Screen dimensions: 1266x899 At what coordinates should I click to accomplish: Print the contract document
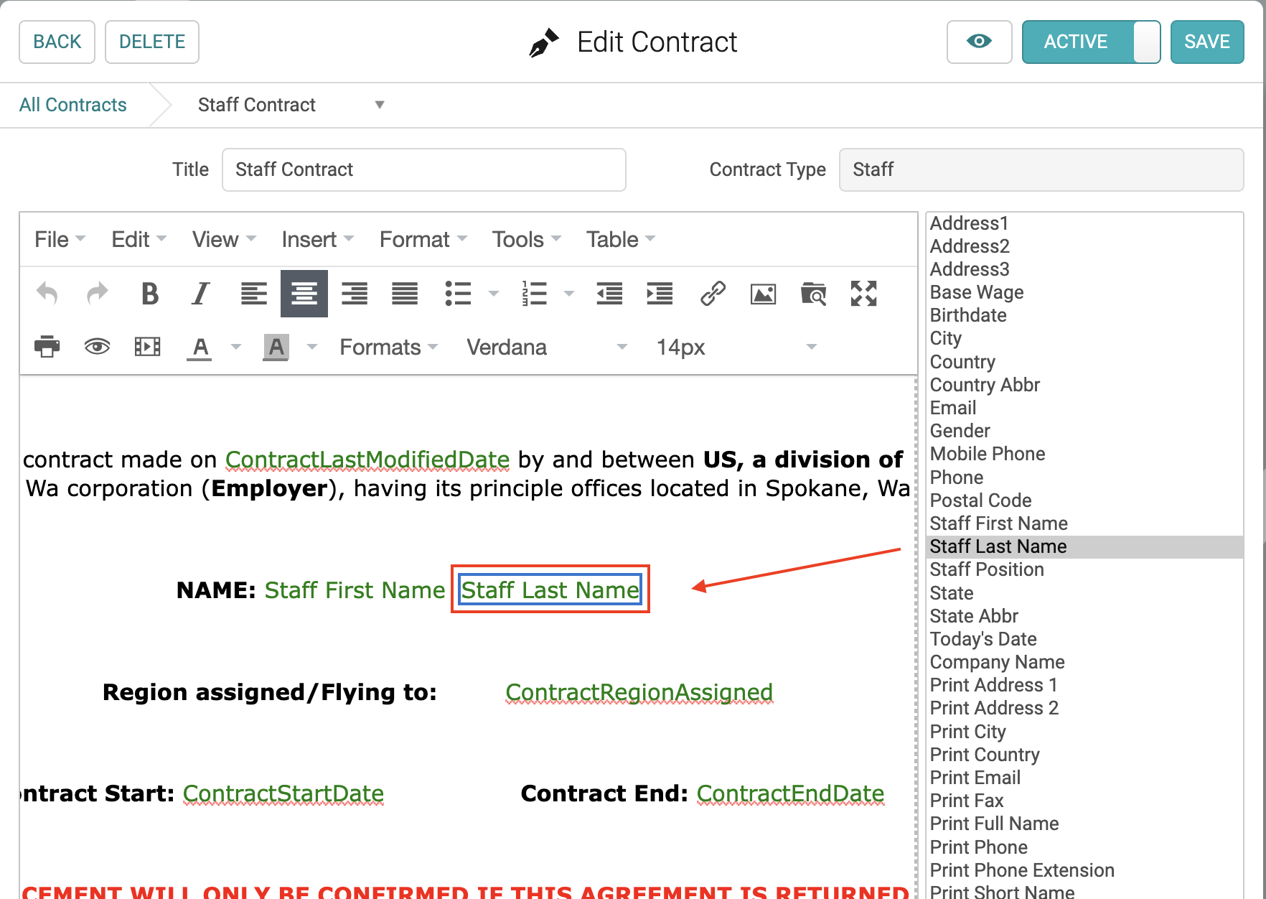click(47, 347)
